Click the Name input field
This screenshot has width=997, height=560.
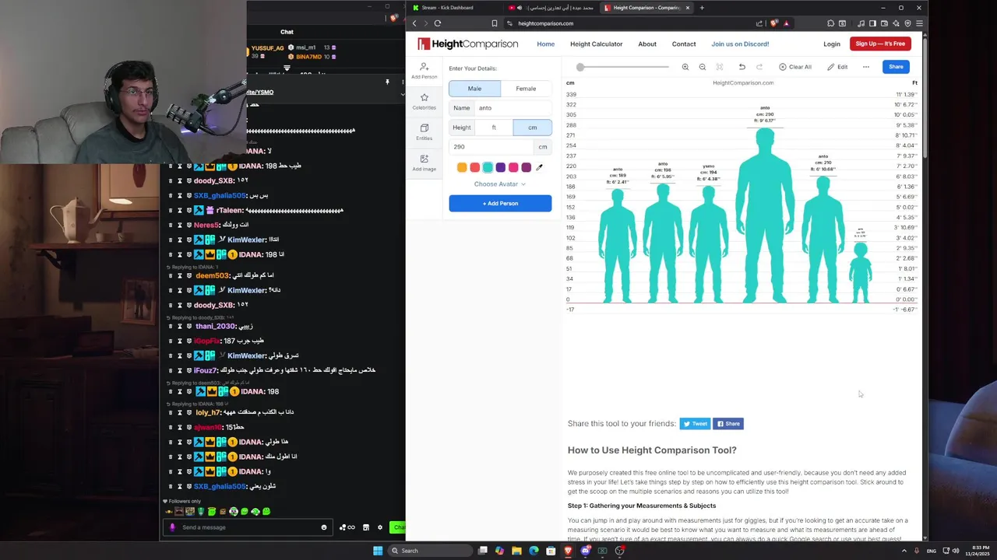point(513,108)
